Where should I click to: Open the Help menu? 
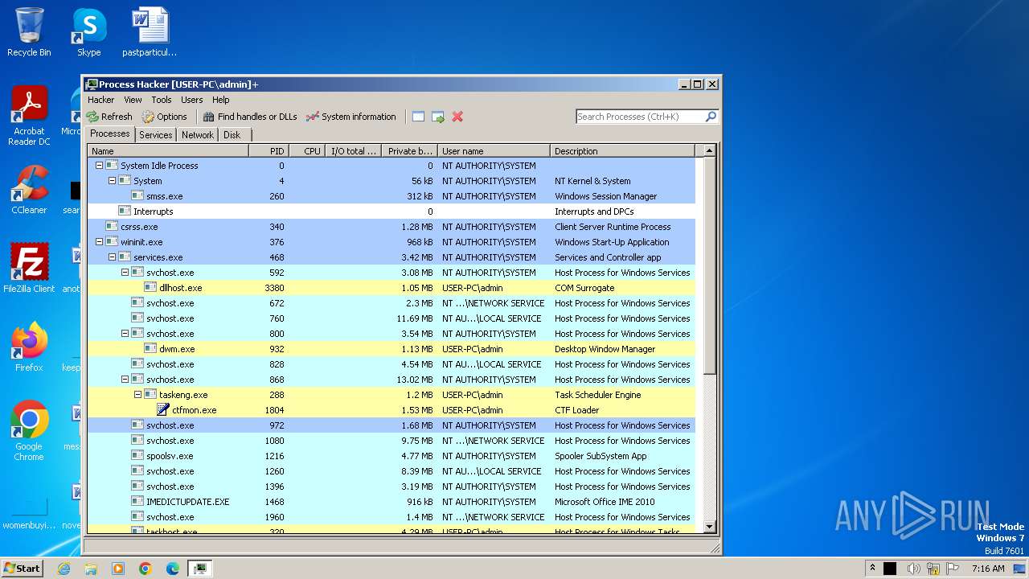click(x=220, y=100)
